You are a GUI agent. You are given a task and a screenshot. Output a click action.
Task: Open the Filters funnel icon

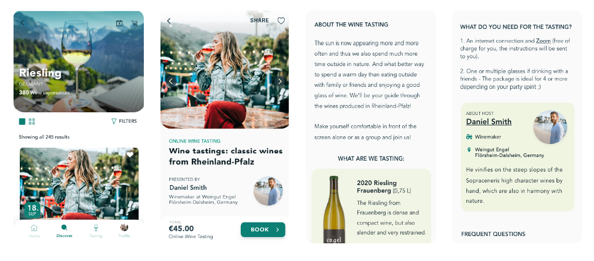[x=114, y=121]
